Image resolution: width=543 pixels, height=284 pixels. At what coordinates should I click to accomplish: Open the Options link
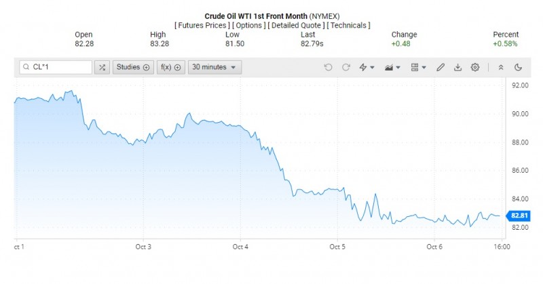click(x=252, y=25)
